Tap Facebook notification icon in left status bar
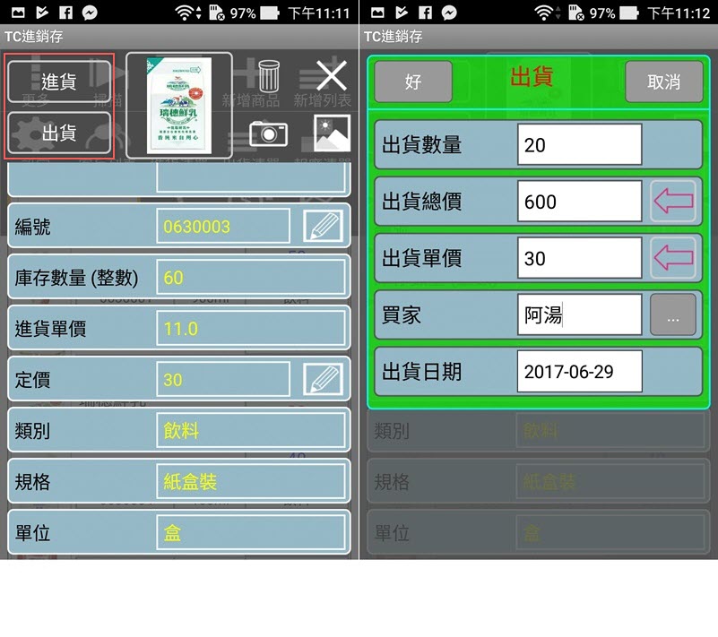 click(x=66, y=13)
